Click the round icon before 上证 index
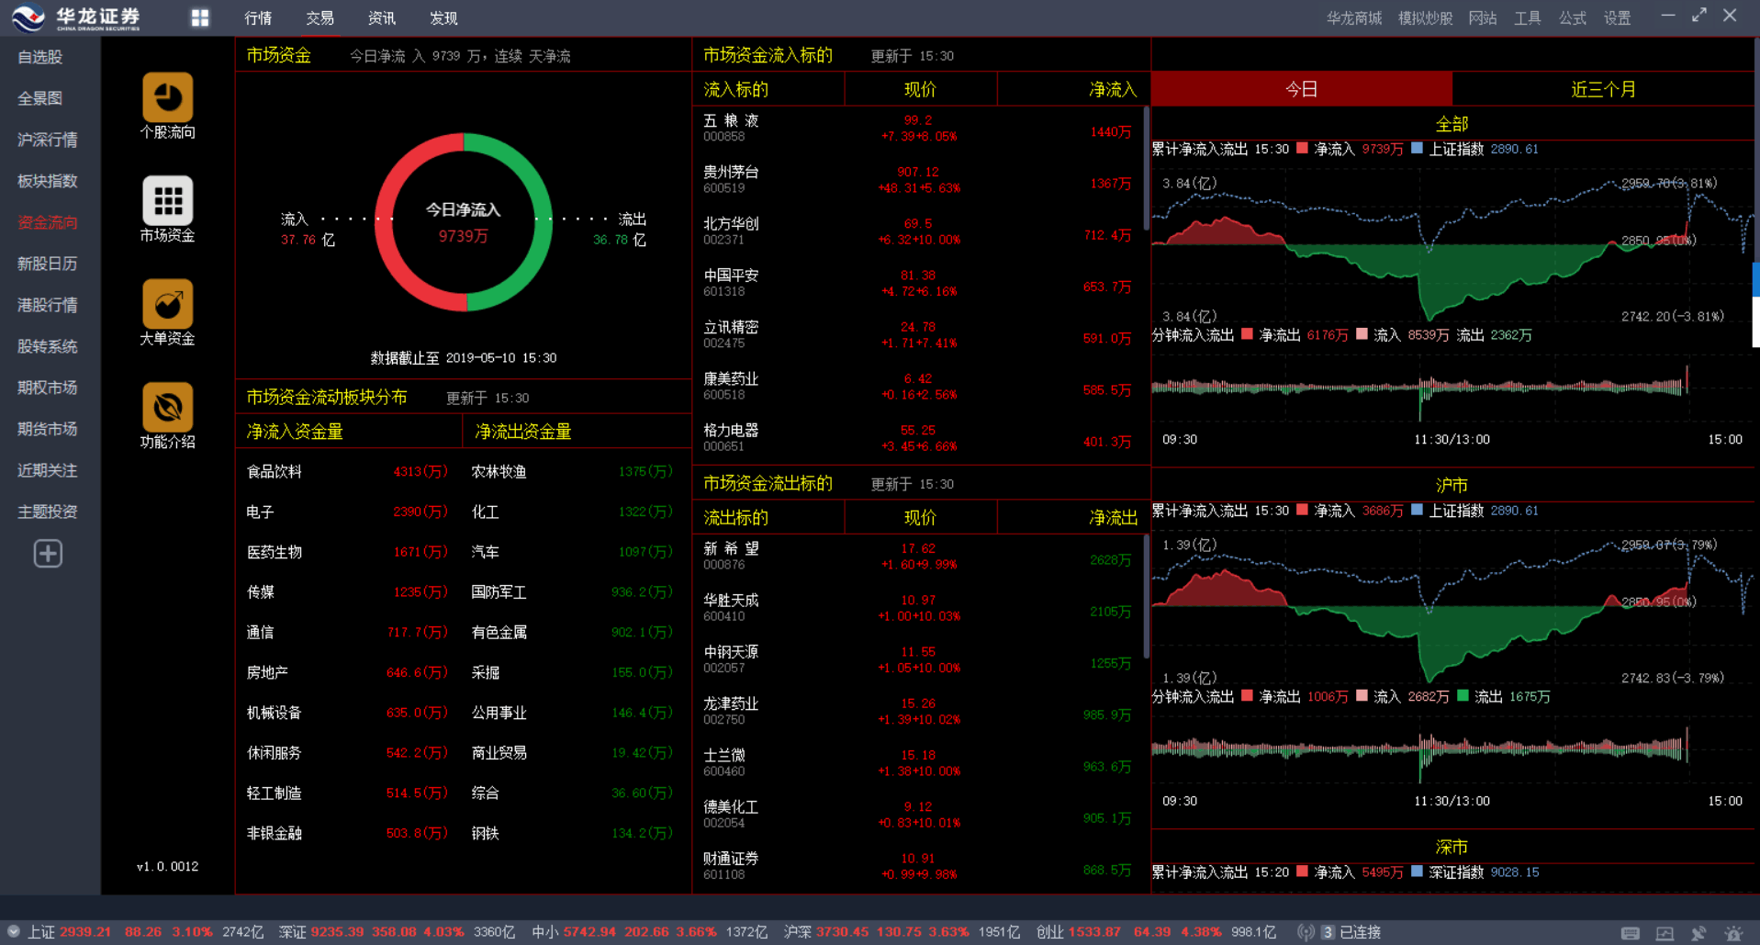 click(x=13, y=931)
